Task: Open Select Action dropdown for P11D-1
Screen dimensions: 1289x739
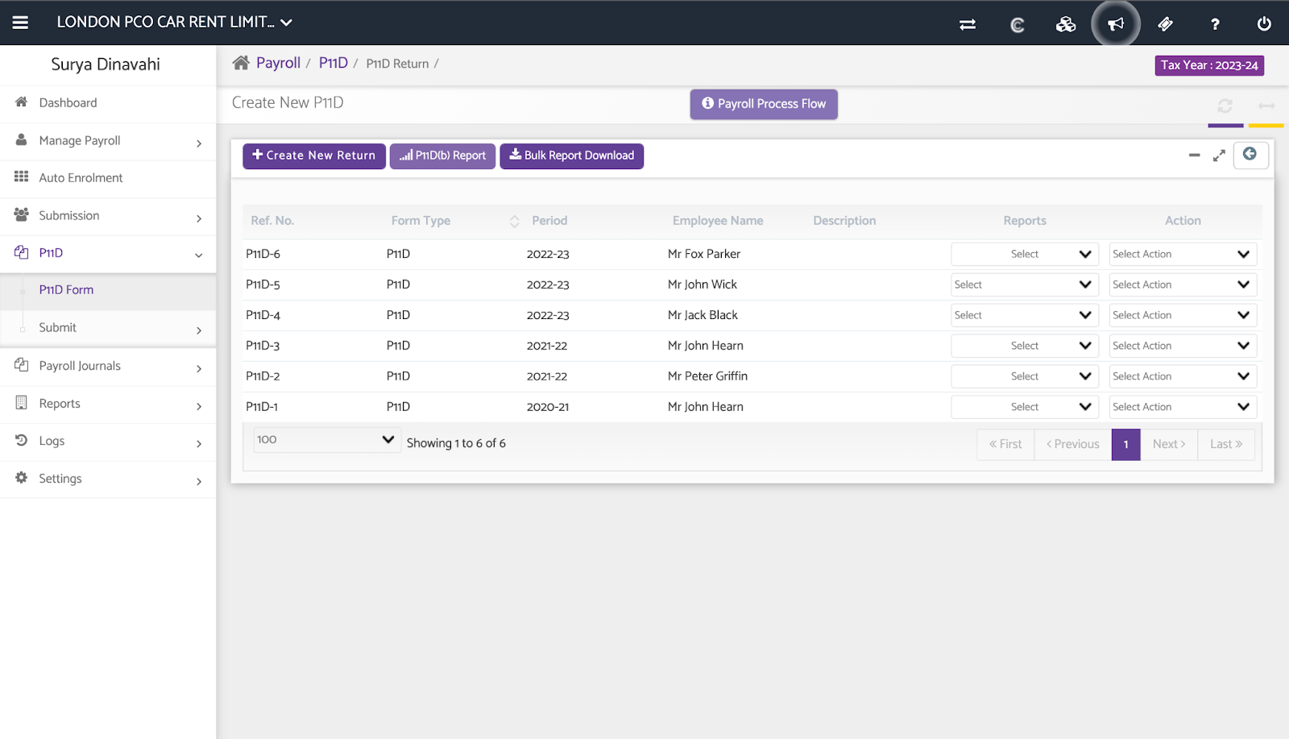Action: [x=1183, y=407]
